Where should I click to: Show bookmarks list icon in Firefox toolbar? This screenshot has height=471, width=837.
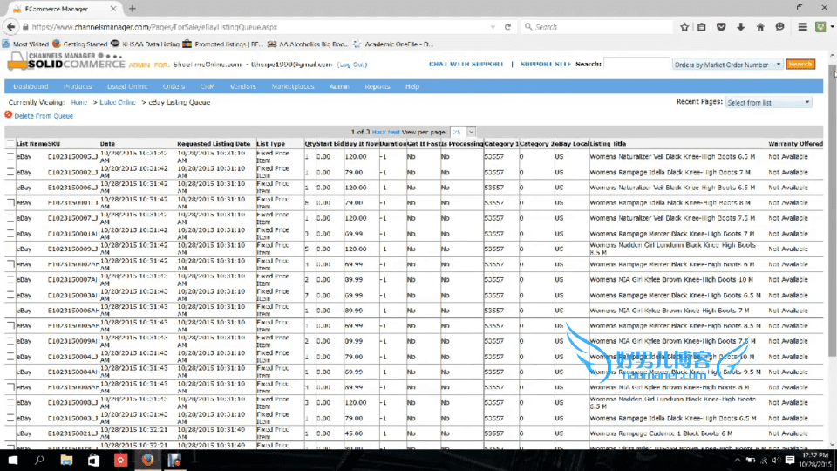[x=702, y=27]
